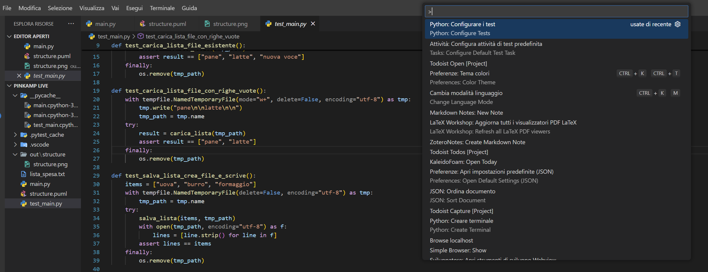Collapse the PINKAMP LIVE section

9,86
